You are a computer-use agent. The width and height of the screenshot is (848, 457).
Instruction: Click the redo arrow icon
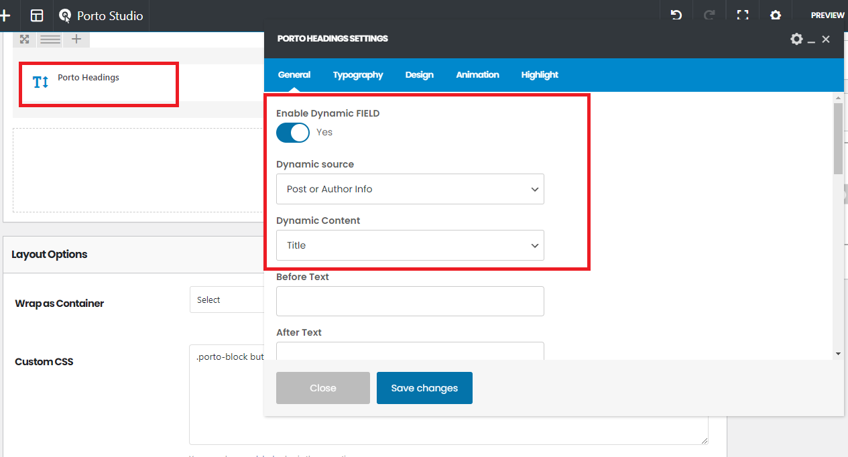pyautogui.click(x=709, y=15)
